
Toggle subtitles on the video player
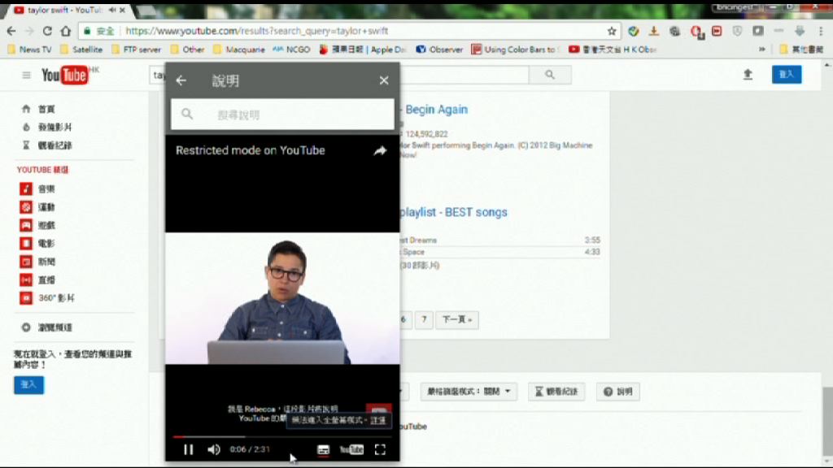tap(323, 449)
